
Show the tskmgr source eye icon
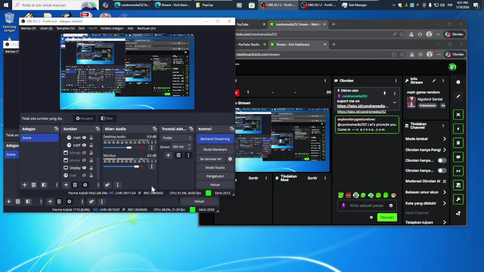pos(84,153)
